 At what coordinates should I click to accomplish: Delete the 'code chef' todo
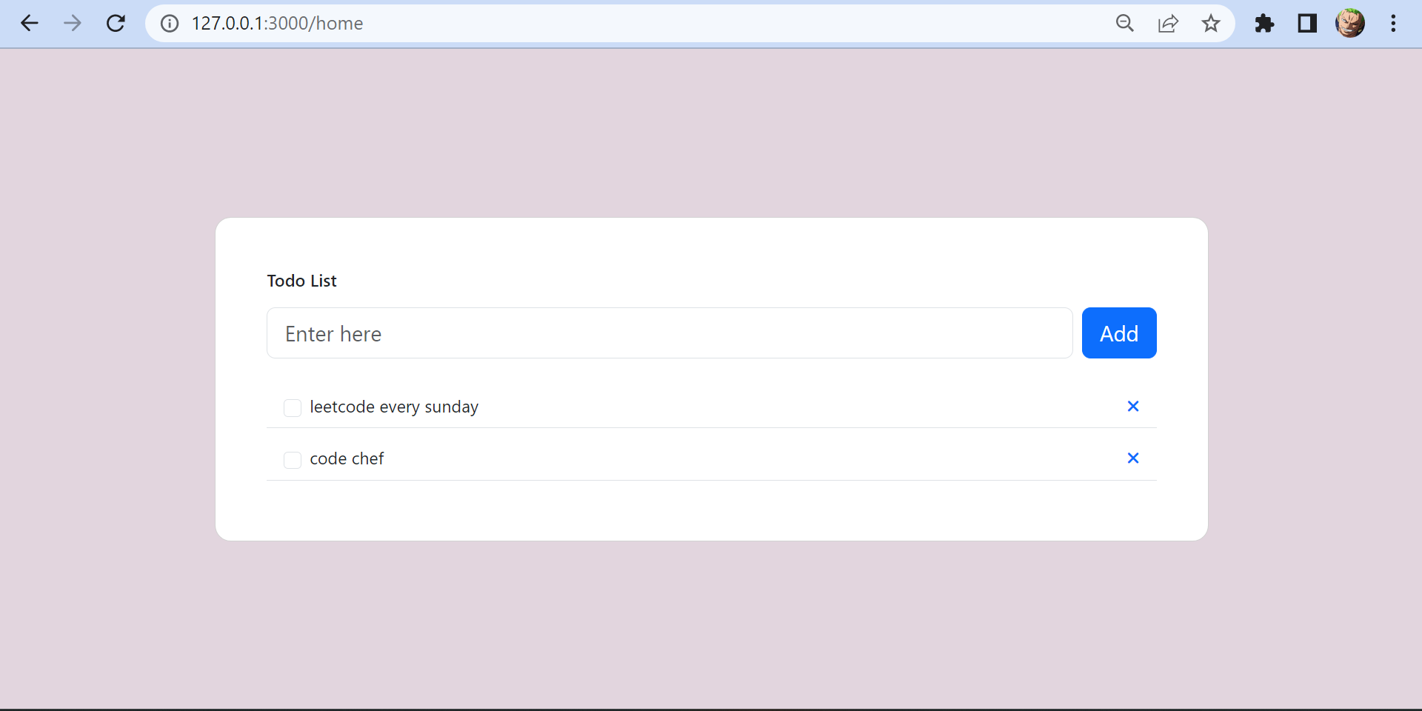(x=1133, y=458)
